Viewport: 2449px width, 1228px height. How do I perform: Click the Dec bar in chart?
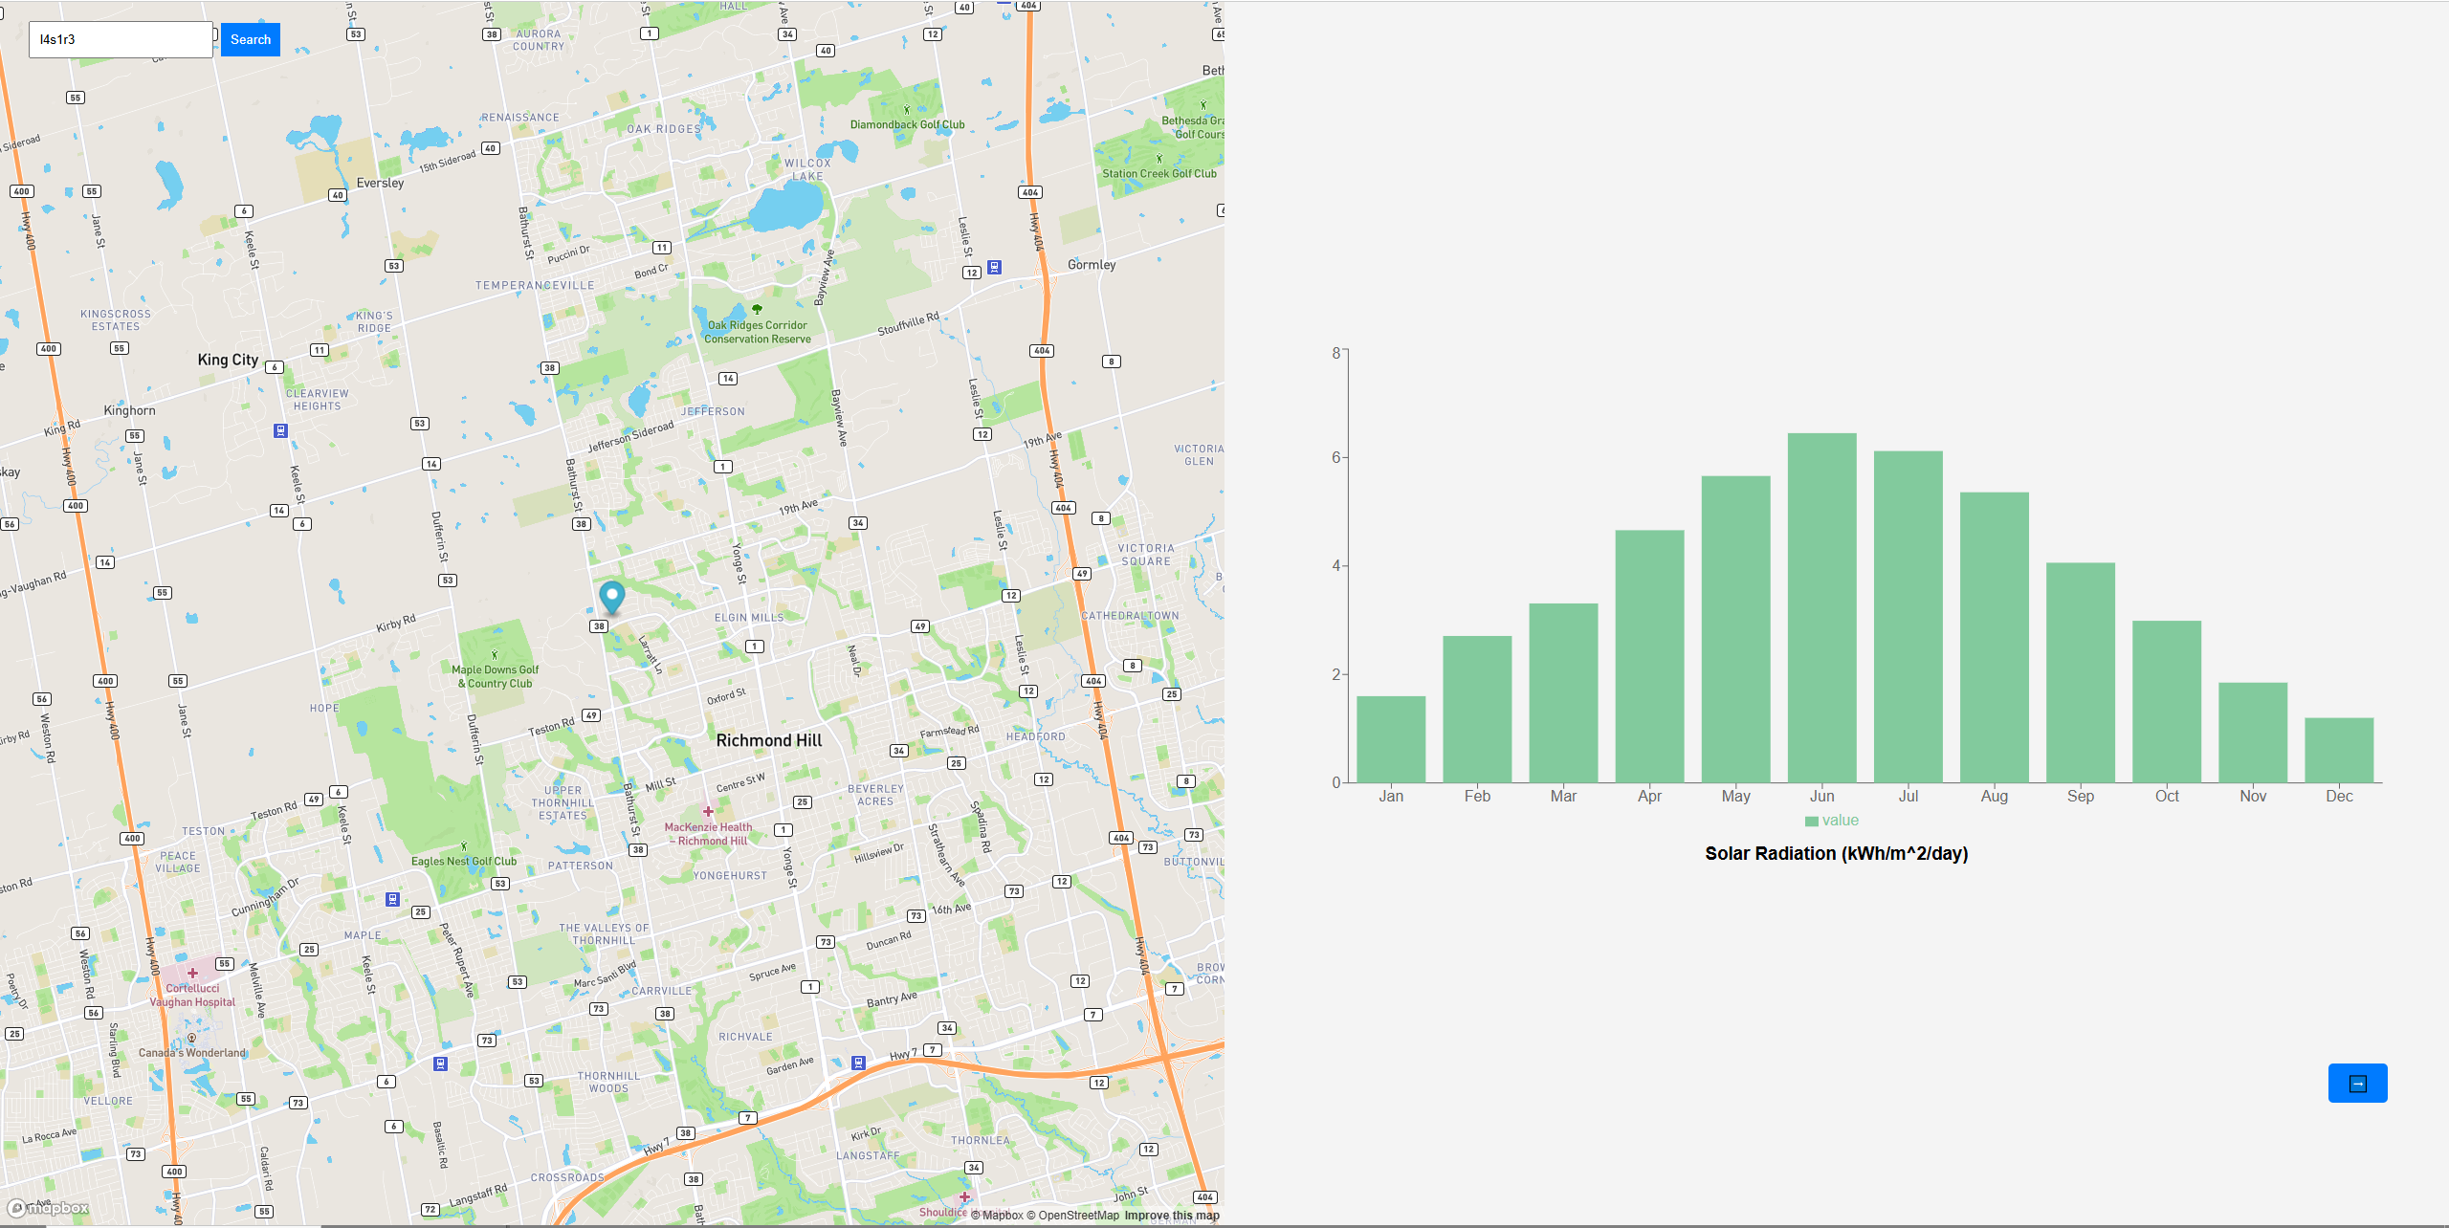(2338, 750)
